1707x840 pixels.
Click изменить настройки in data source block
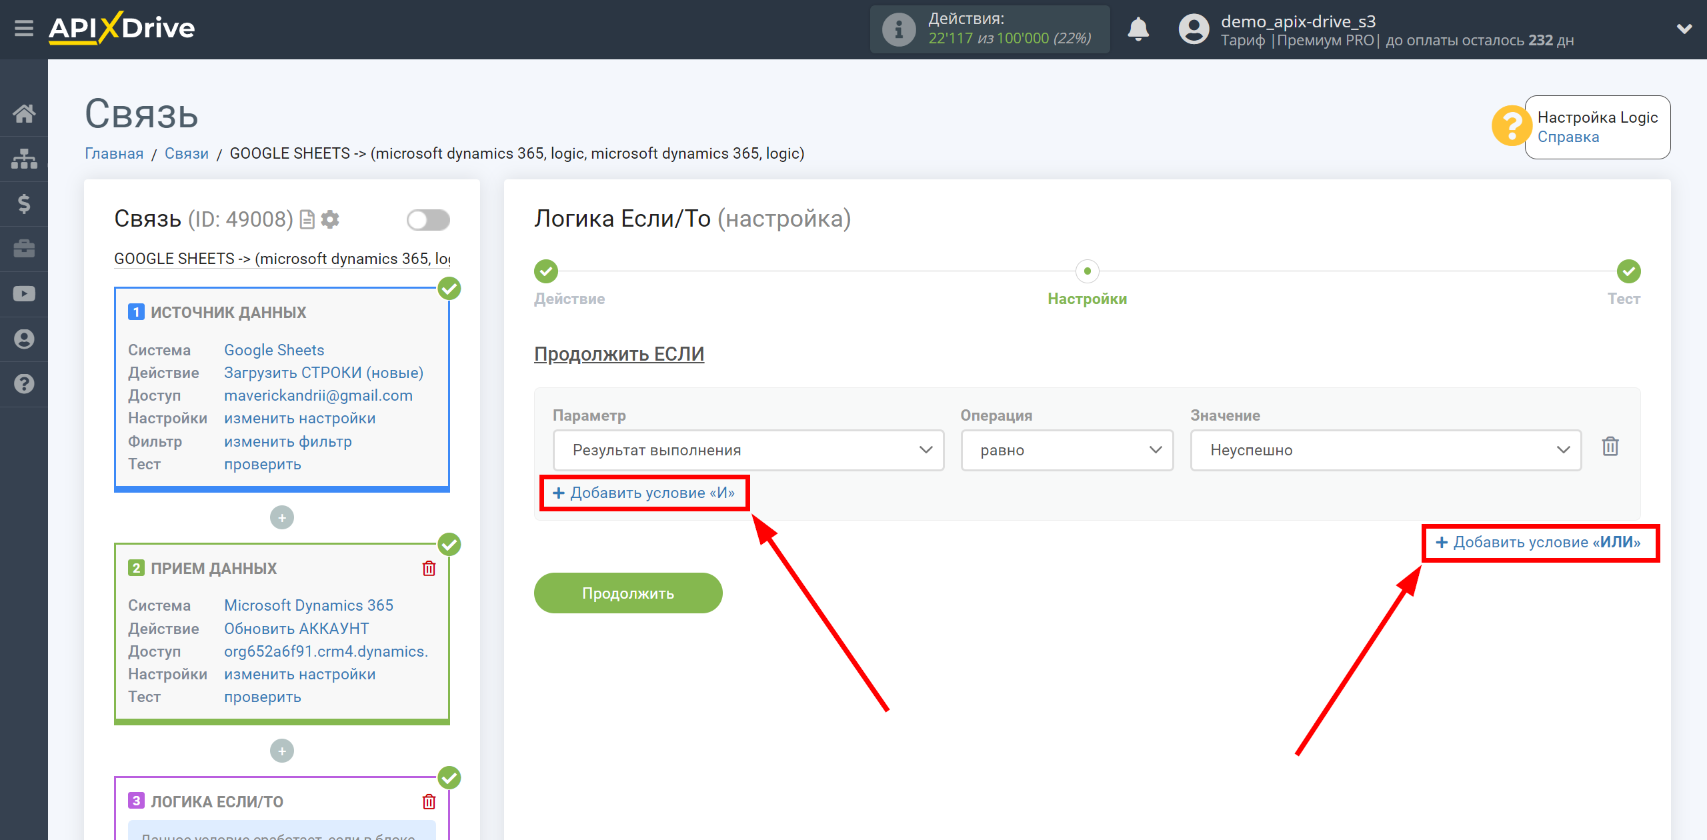click(299, 418)
